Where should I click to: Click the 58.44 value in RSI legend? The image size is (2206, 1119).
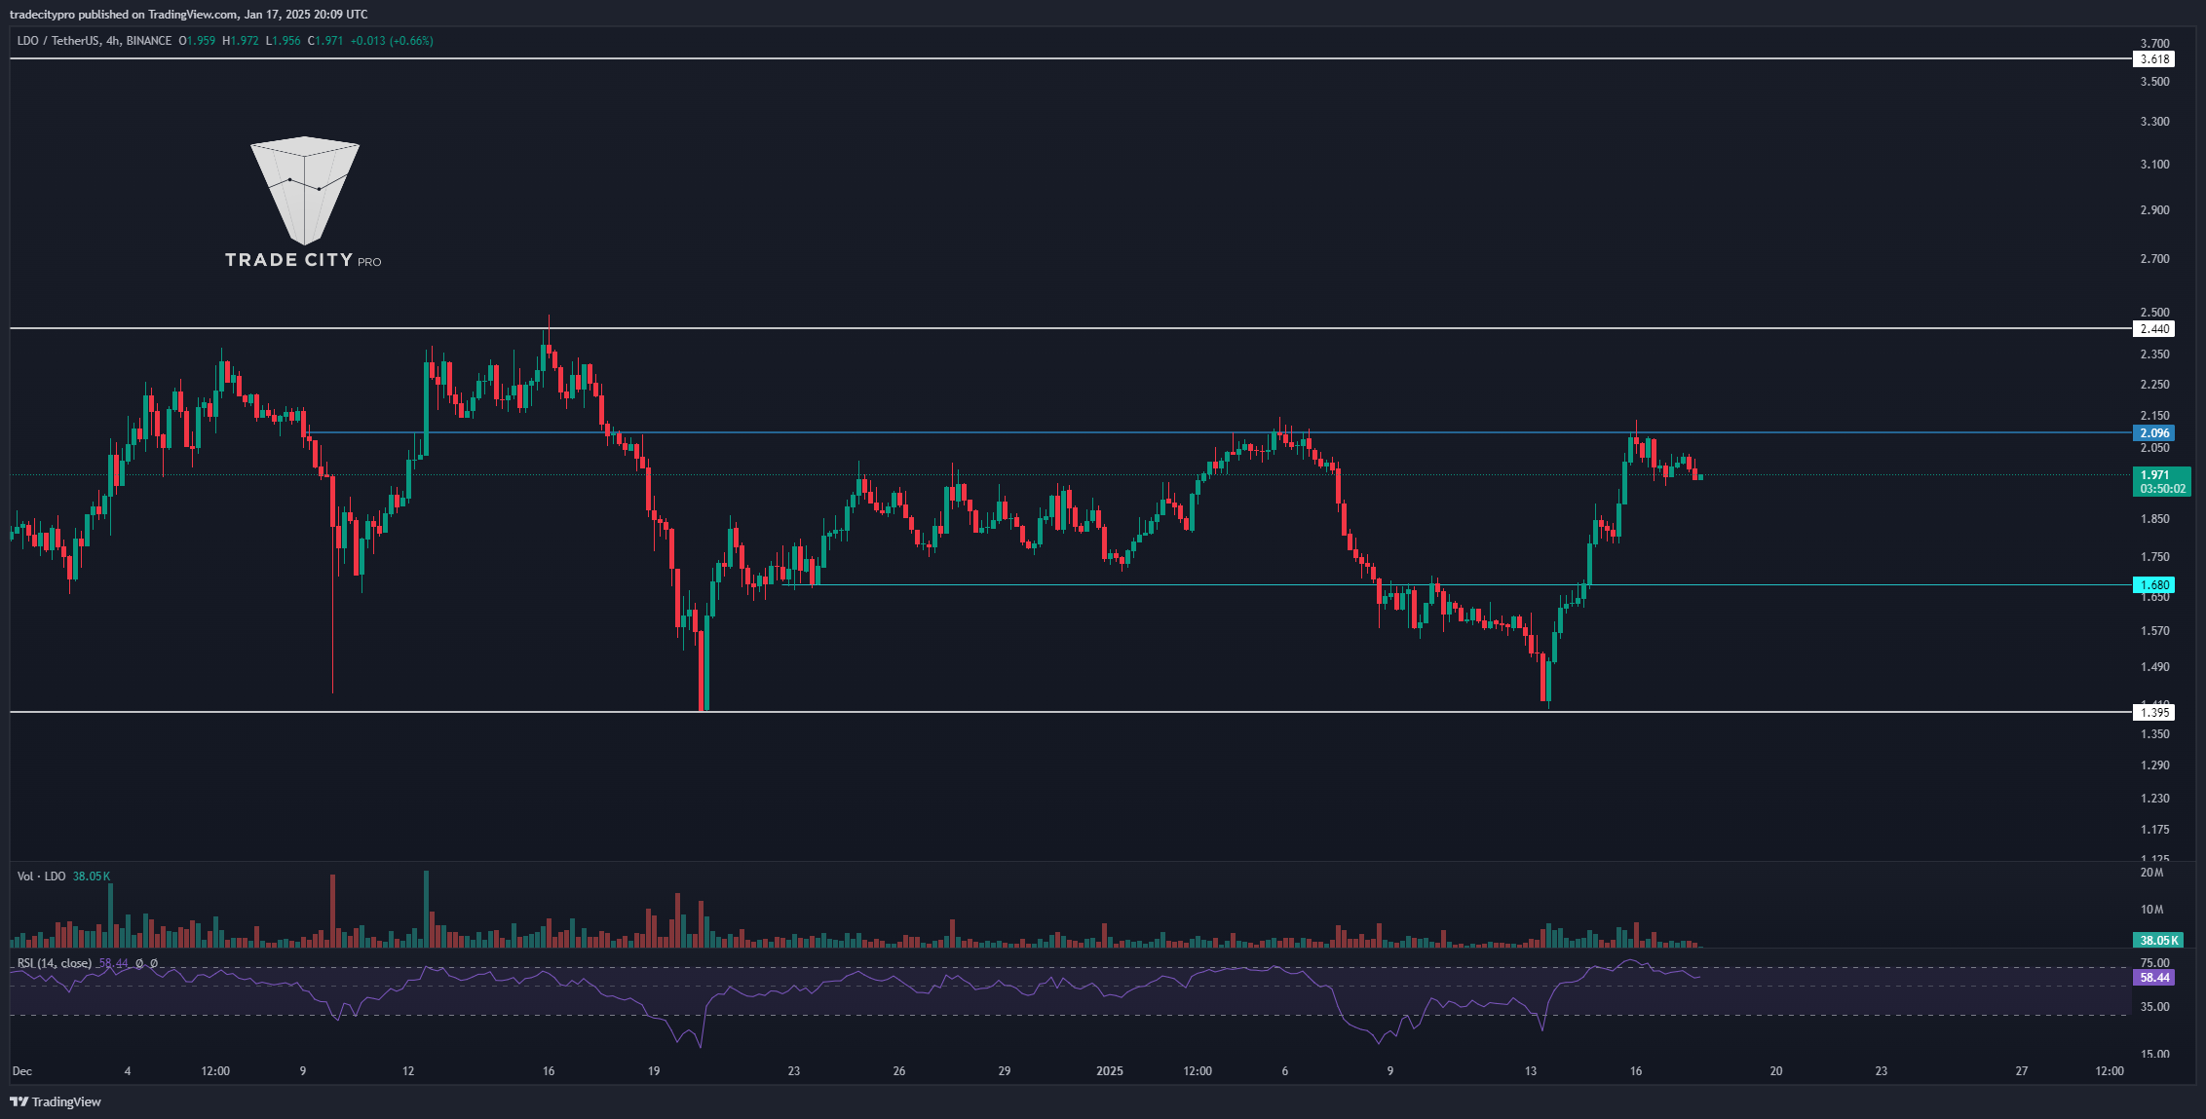click(x=113, y=963)
